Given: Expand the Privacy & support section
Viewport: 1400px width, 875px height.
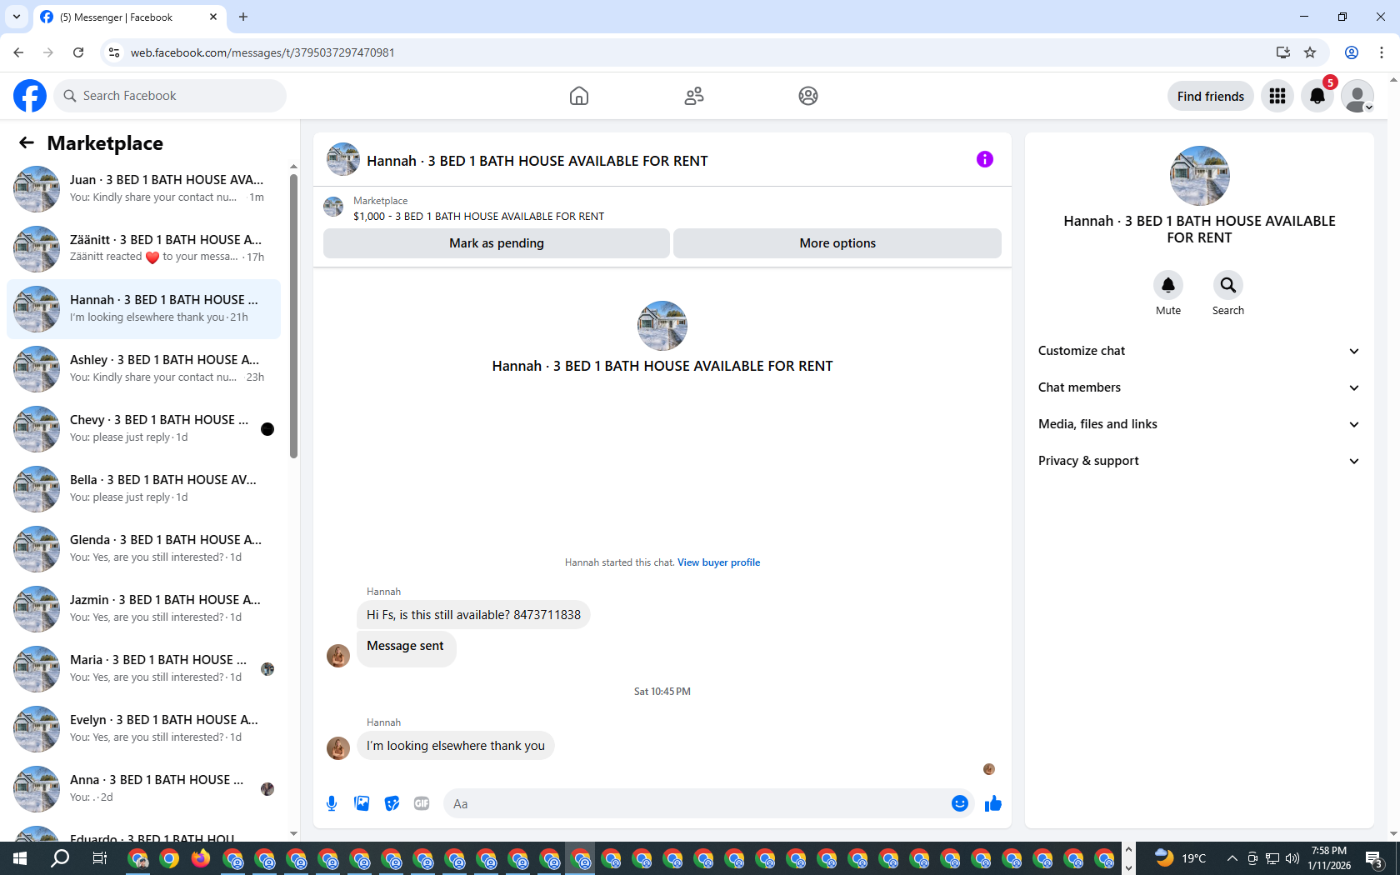Looking at the screenshot, I should (x=1199, y=461).
